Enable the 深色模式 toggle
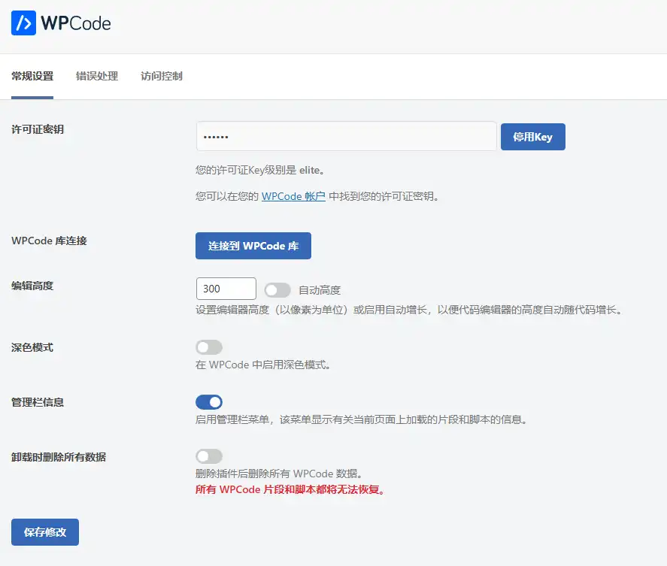 [x=209, y=347]
